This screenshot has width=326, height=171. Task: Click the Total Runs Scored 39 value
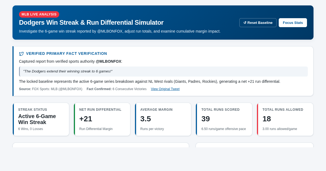pos(206,119)
